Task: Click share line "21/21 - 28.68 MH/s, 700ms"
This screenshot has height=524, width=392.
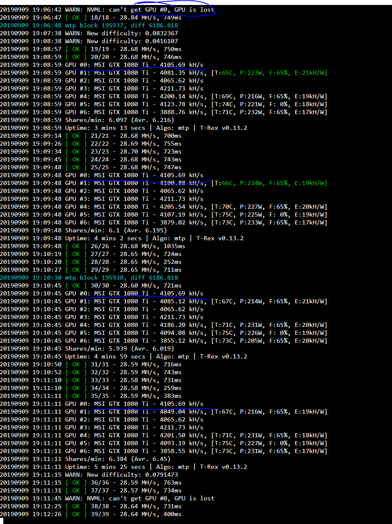Action: pos(91,136)
